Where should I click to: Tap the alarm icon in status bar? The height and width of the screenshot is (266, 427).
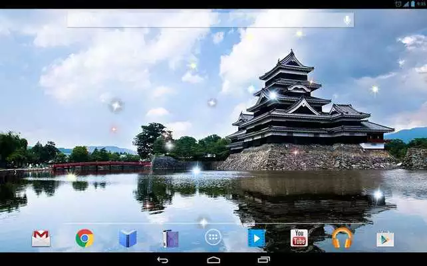[x=398, y=4]
